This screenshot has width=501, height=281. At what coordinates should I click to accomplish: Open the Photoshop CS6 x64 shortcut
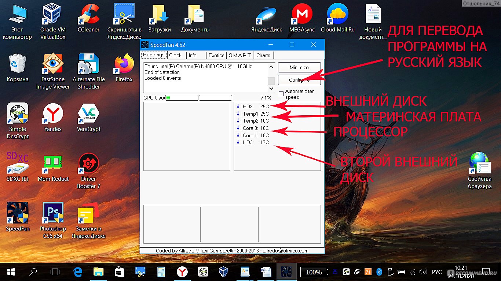tap(53, 221)
